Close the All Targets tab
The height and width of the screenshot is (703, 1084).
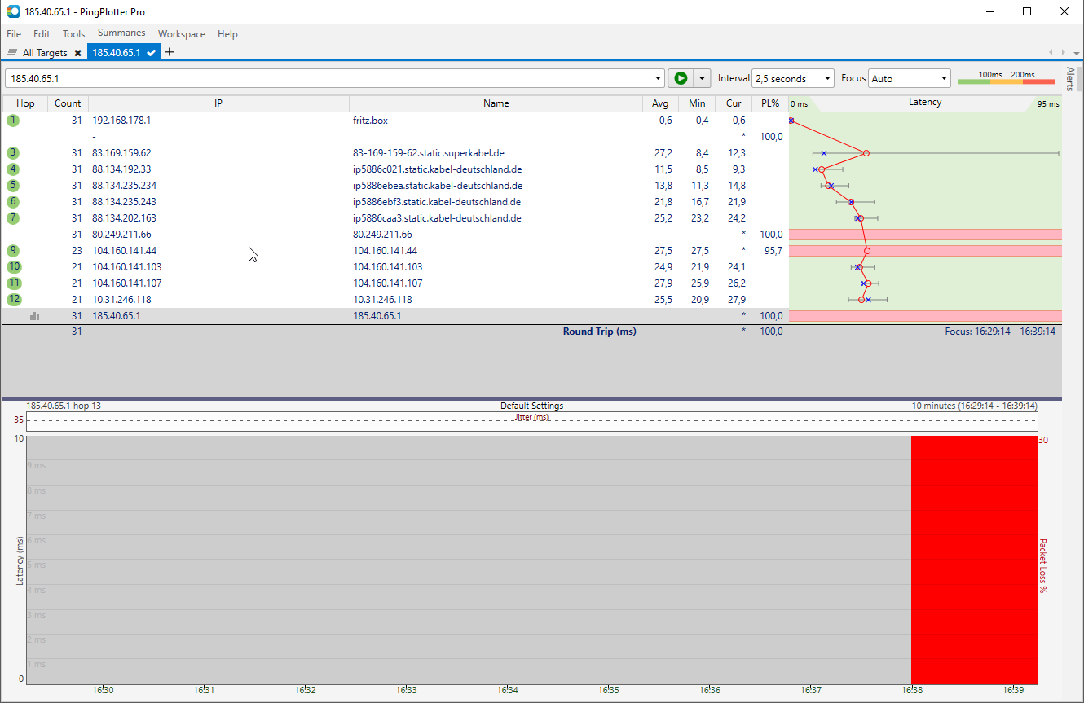(77, 53)
